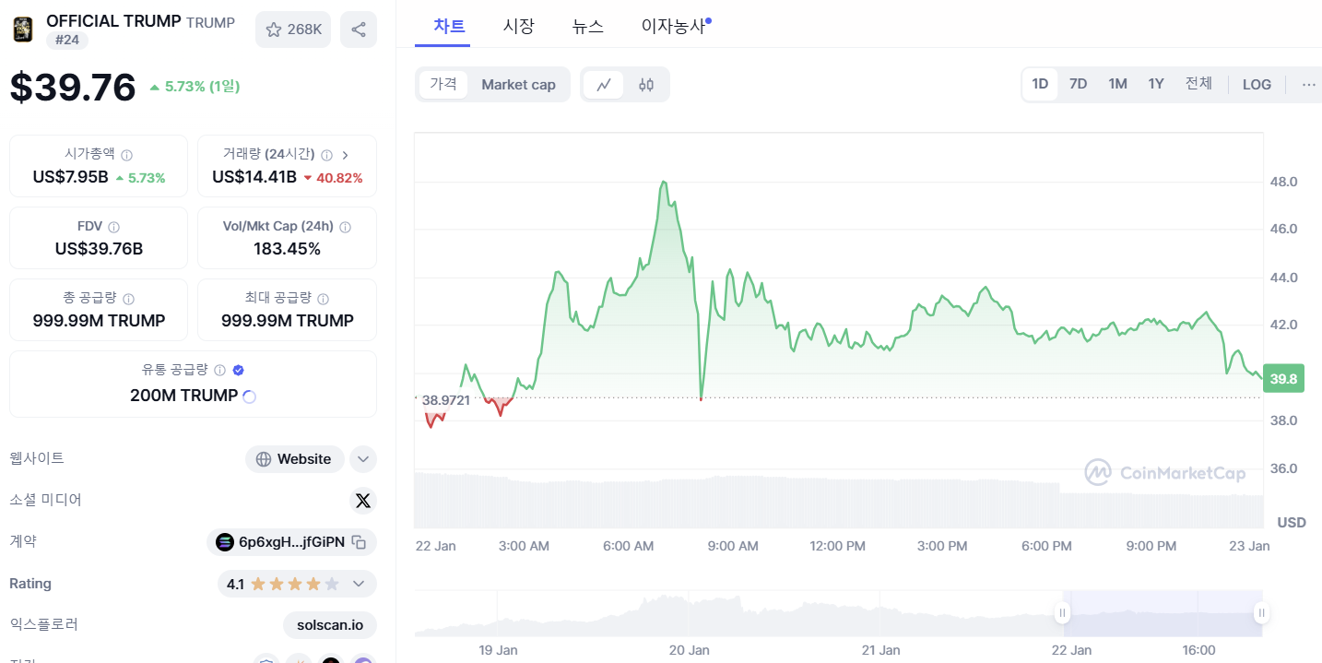Image resolution: width=1322 pixels, height=663 pixels.
Task: Click the 40.82% volume change value
Action: pyautogui.click(x=339, y=178)
